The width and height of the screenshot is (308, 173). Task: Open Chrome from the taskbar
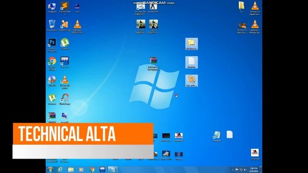92,170
